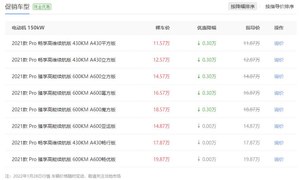
Task: Click 询价 for the A430畅行版 model
Action: (279, 143)
